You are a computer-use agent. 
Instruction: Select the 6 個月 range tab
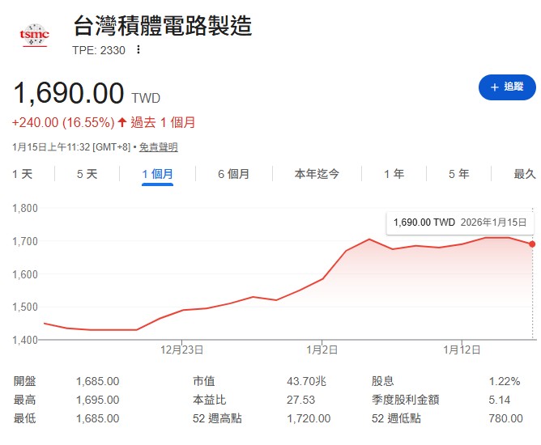coord(233,174)
